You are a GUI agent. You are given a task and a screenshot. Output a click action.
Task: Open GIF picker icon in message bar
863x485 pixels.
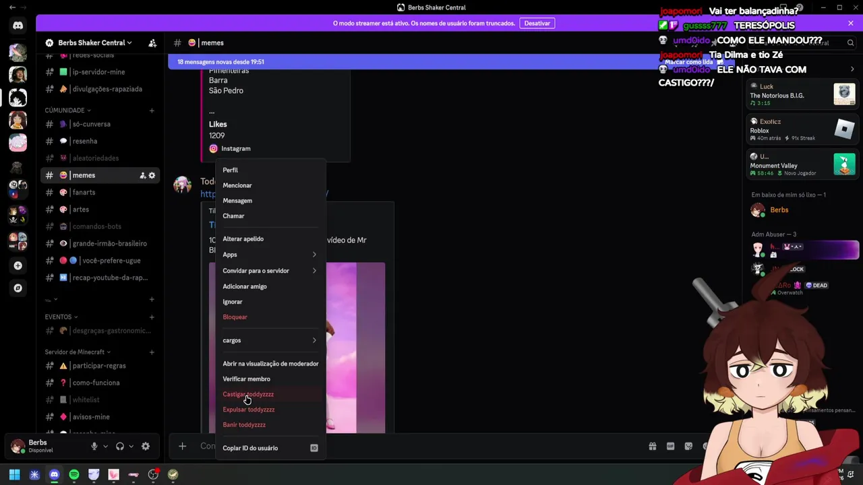pyautogui.click(x=670, y=446)
